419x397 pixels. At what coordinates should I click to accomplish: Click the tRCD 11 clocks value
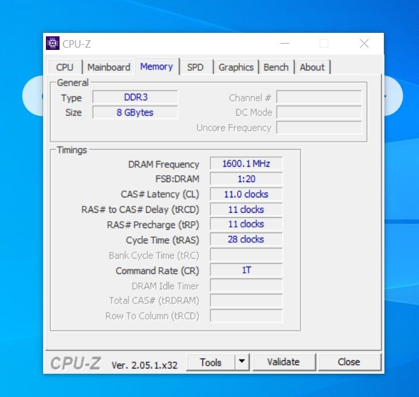coord(246,209)
